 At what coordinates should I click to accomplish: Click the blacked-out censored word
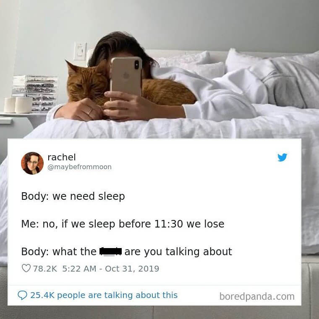point(110,251)
